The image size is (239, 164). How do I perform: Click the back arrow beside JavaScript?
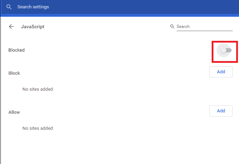click(x=11, y=27)
